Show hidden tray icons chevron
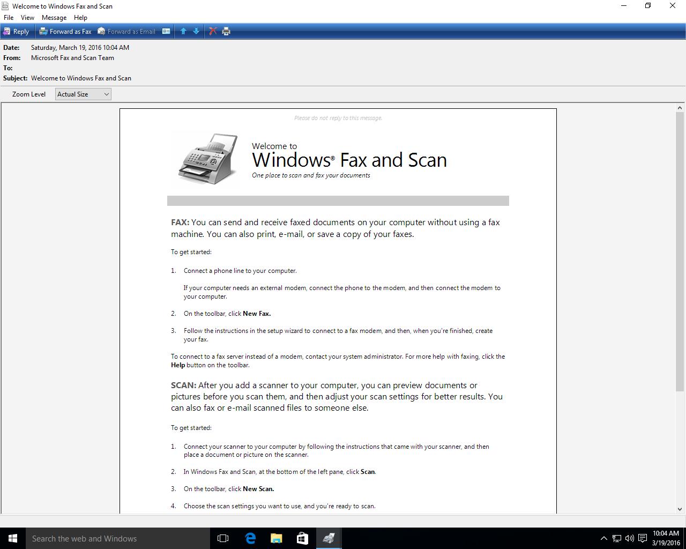 click(x=603, y=538)
